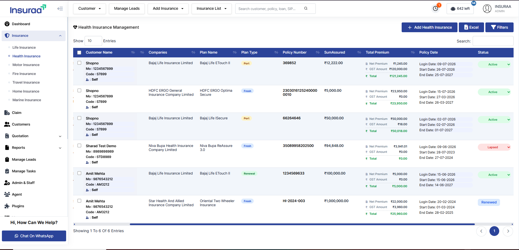Image resolution: width=519 pixels, height=250 pixels.
Task: Check the row for policy HI-2024-003
Action: [79, 201]
